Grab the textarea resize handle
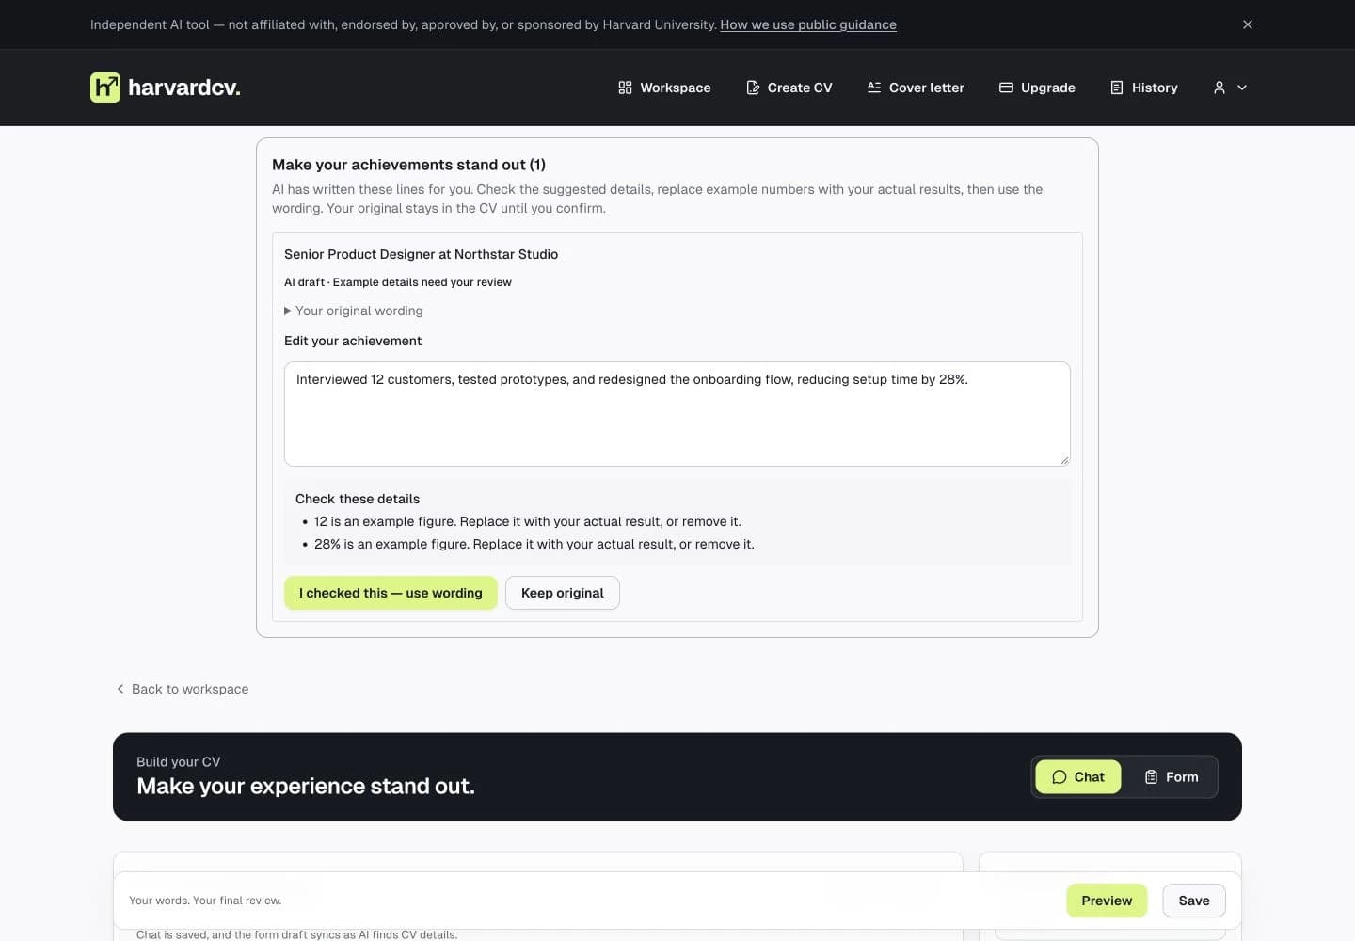The width and height of the screenshot is (1355, 941). coord(1064,460)
